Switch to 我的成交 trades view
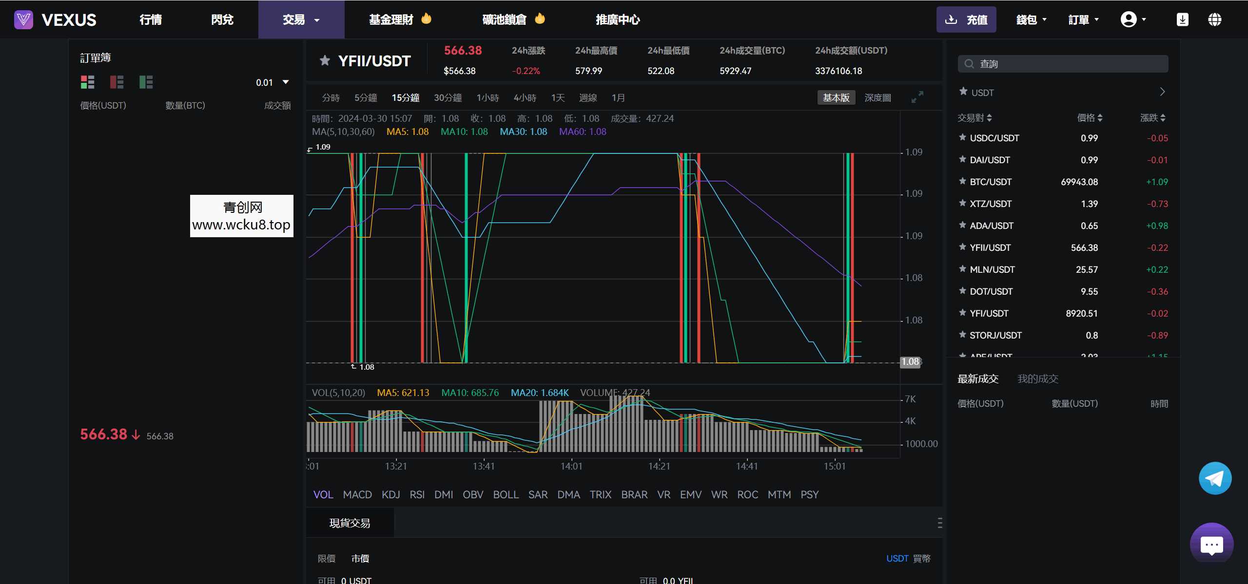 click(x=1037, y=378)
